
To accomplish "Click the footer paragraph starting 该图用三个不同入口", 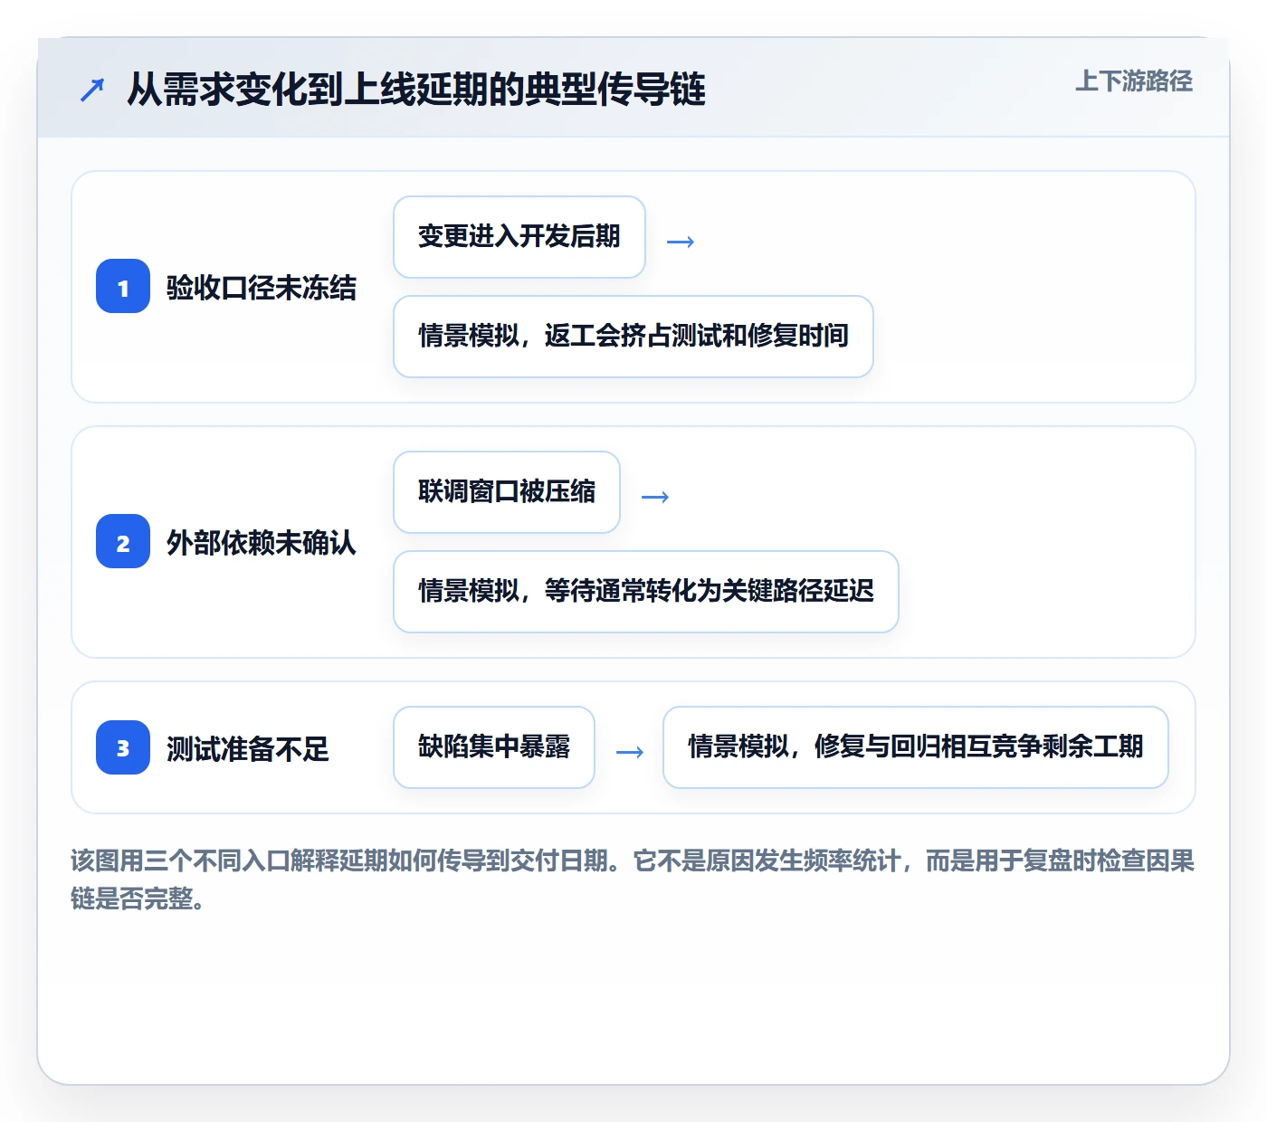I will point(633,879).
